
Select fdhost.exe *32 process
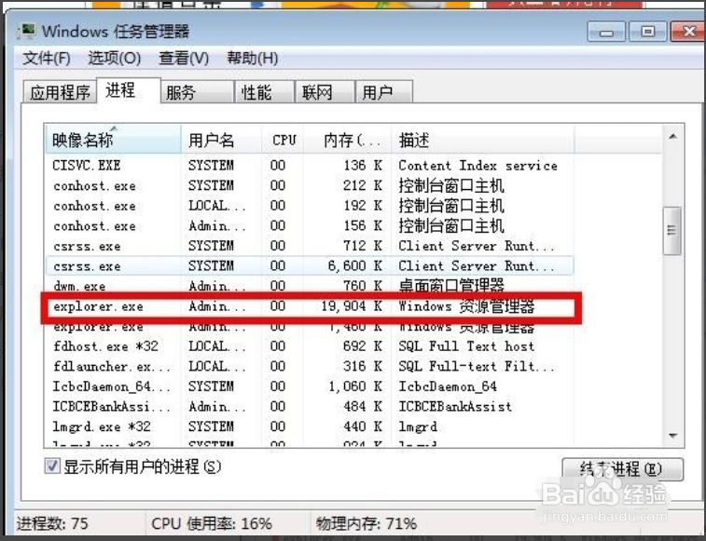pos(310,346)
